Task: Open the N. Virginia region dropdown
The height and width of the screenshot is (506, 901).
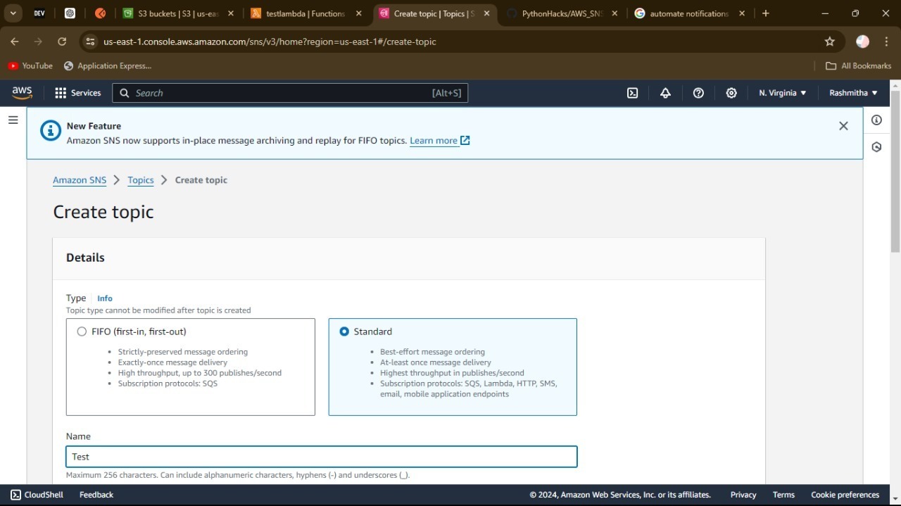Action: (x=783, y=93)
